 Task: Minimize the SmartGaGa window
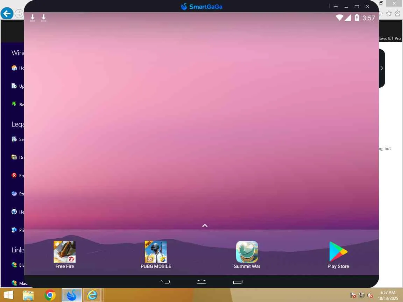tap(346, 7)
